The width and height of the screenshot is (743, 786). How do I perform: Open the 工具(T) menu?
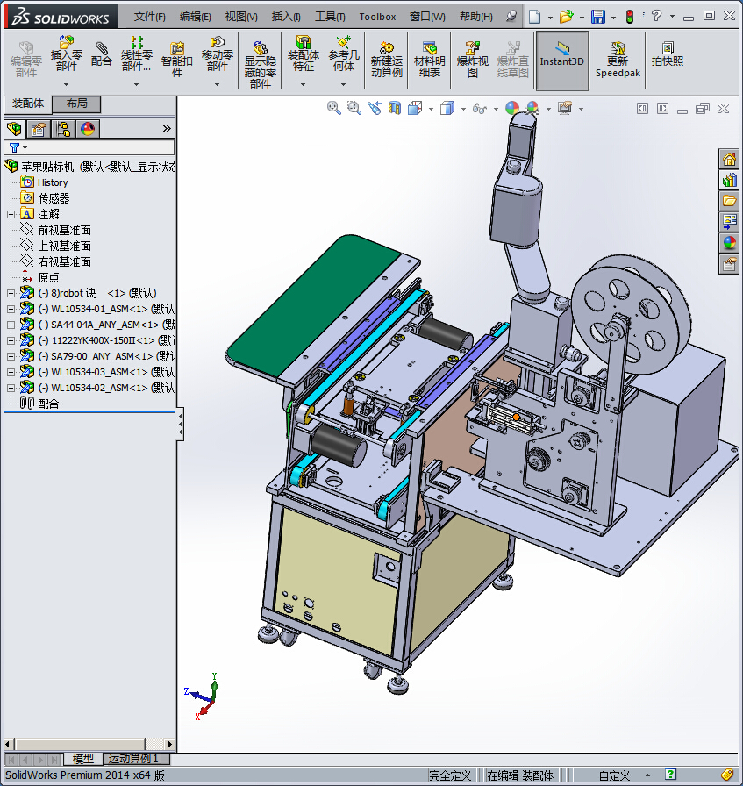[330, 17]
